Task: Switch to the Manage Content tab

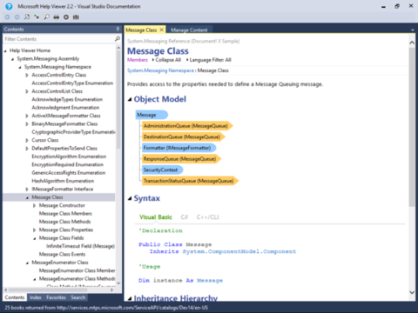Action: (189, 30)
